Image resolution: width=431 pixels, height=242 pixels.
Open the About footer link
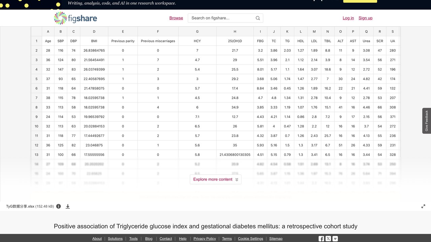97,239
